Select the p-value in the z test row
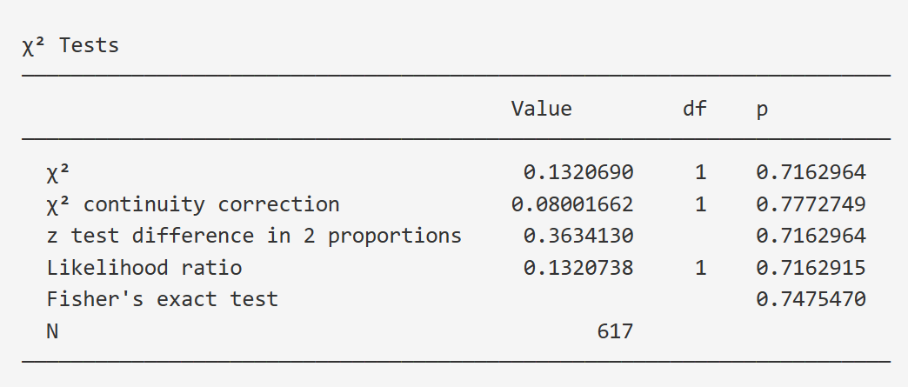 pos(811,236)
